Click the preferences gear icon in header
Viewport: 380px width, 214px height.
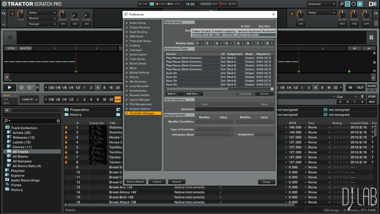[x=347, y=4]
